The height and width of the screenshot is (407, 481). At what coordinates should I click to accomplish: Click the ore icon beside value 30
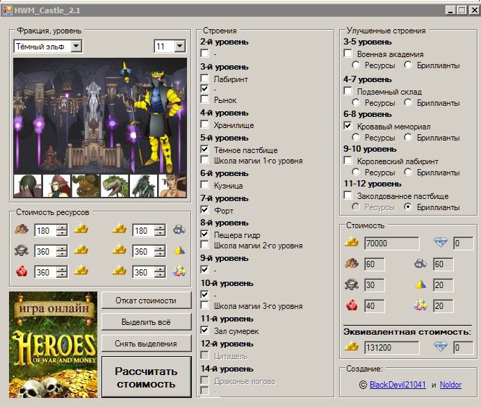(x=352, y=285)
